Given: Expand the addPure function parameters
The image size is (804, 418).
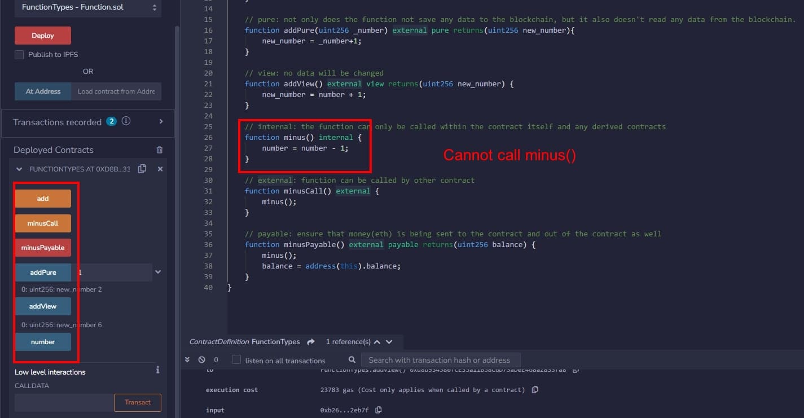Looking at the screenshot, I should pos(158,272).
